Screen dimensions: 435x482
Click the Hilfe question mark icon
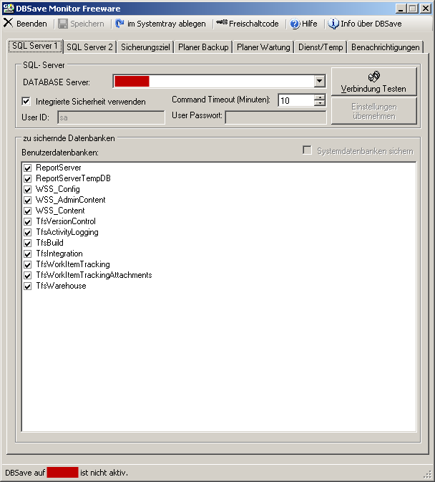[x=295, y=24]
